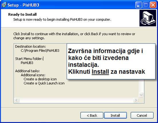Click the horizontal scrollbar track in summary box

pos(76,100)
